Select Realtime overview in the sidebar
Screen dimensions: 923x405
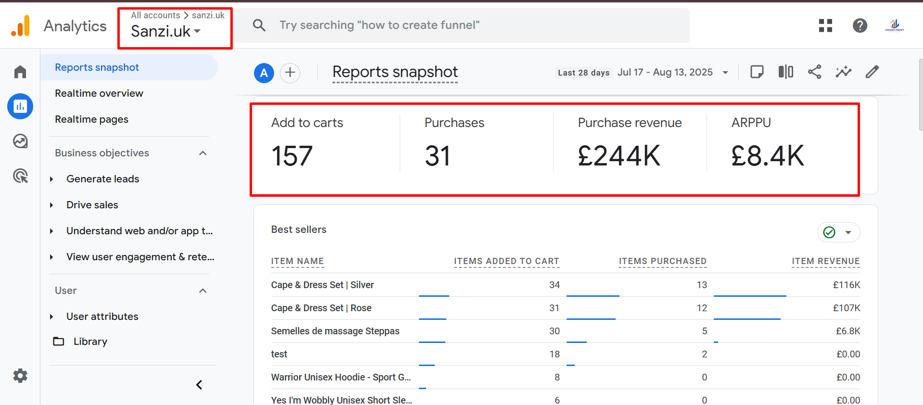pos(99,93)
